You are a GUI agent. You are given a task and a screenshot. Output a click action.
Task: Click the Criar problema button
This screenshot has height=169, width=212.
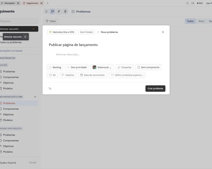pos(155,89)
